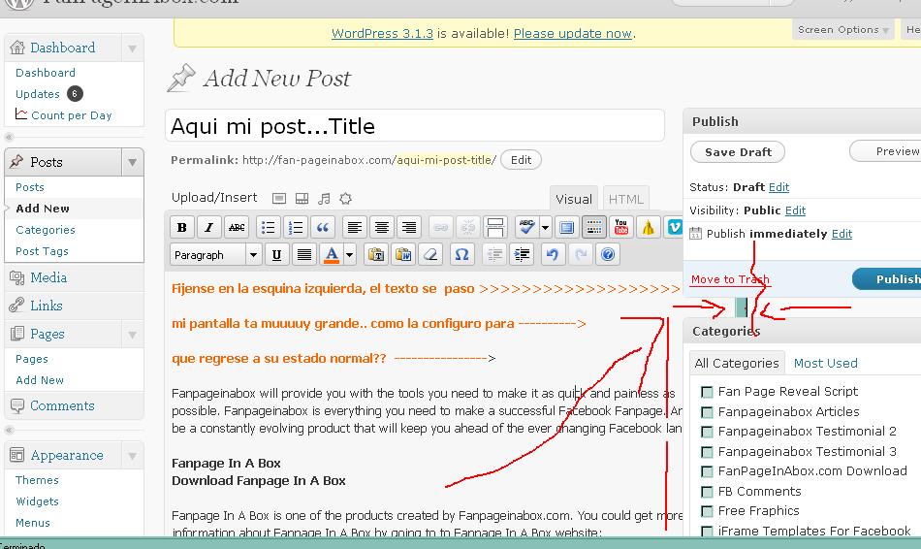Click the permalink Edit button
This screenshot has height=549, width=921.
point(521,160)
